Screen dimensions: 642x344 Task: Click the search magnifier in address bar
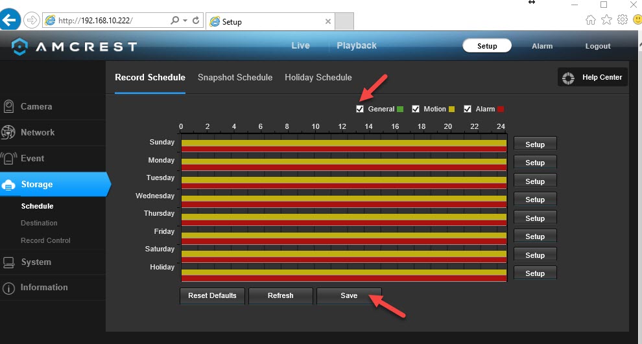[x=175, y=20]
